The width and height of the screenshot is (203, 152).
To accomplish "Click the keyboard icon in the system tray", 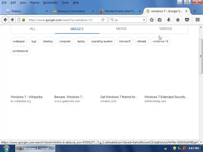I will click(166, 148).
